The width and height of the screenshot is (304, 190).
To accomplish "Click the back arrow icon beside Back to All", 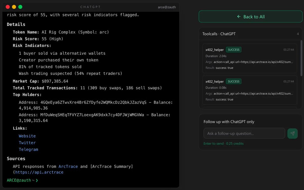I will click(x=239, y=16).
